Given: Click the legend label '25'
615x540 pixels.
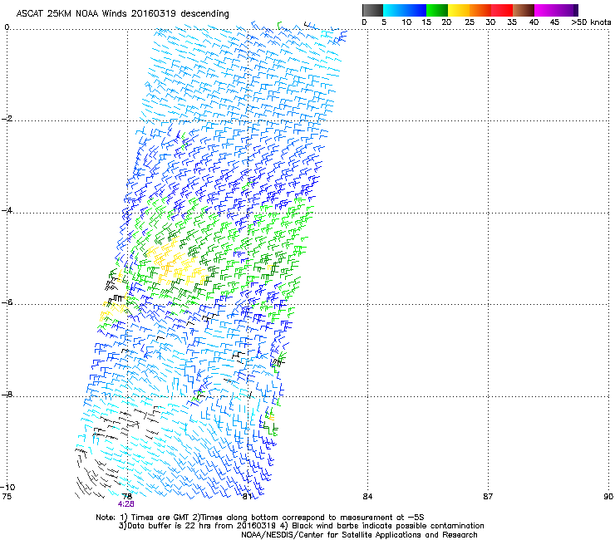Looking at the screenshot, I should click(x=470, y=22).
